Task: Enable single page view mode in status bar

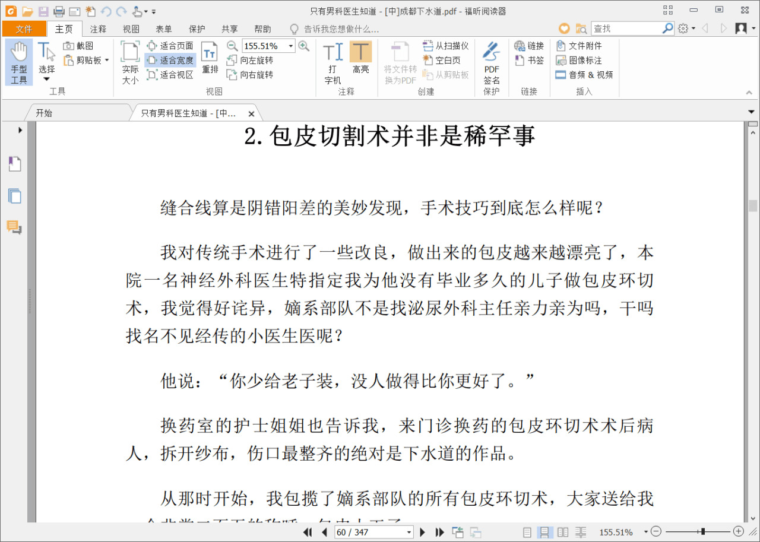Action: (x=527, y=532)
